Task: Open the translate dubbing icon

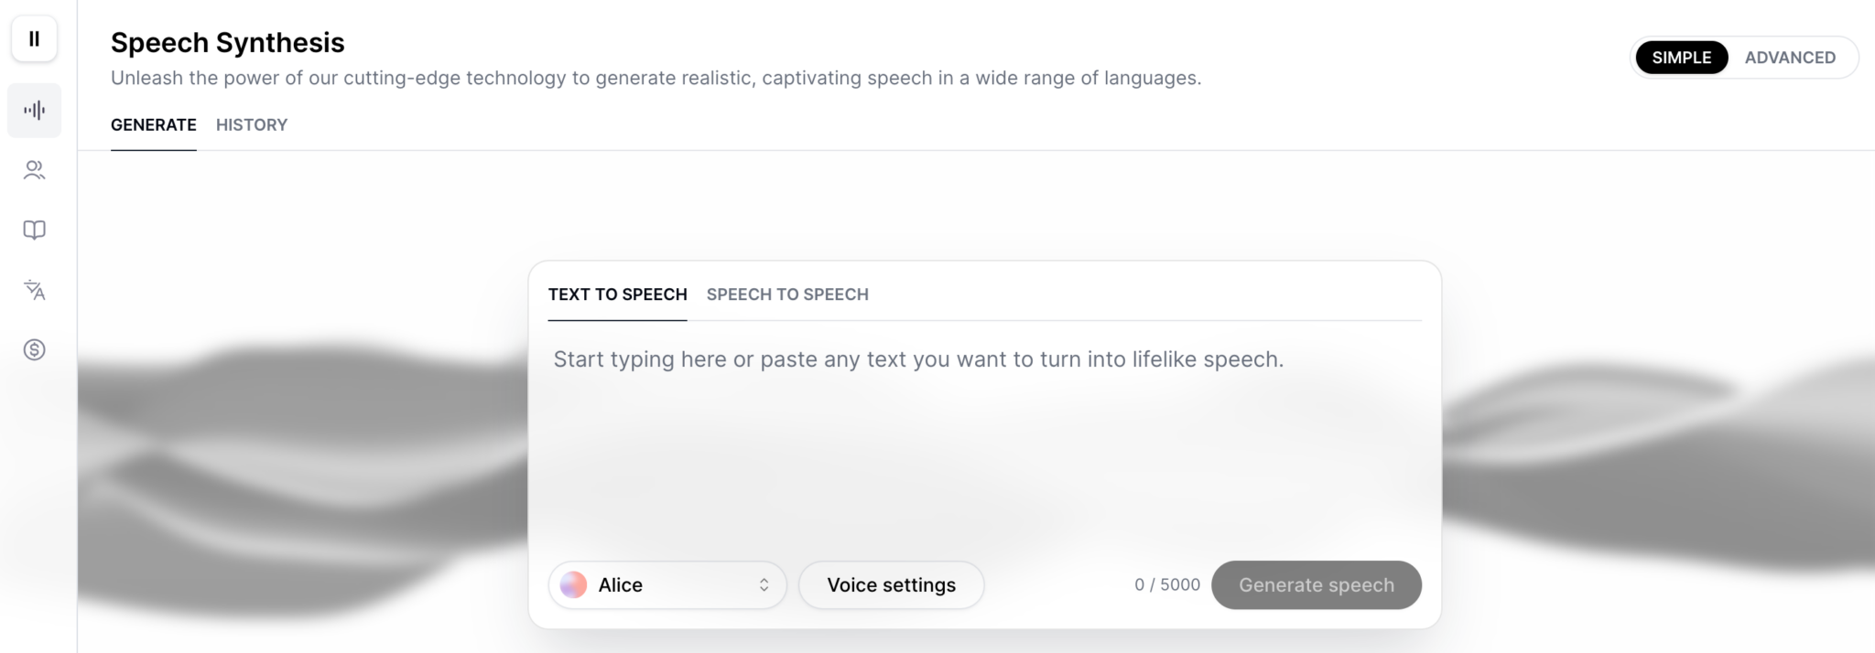Action: click(x=34, y=290)
